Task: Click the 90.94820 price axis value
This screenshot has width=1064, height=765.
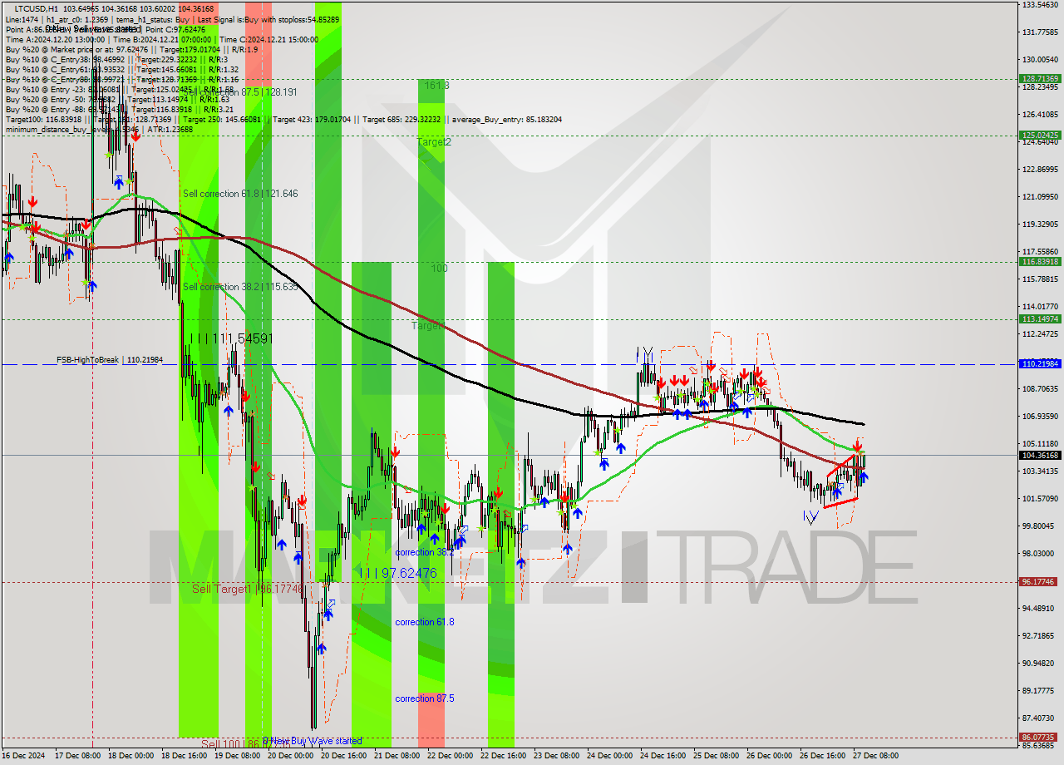Action: pyautogui.click(x=1040, y=664)
